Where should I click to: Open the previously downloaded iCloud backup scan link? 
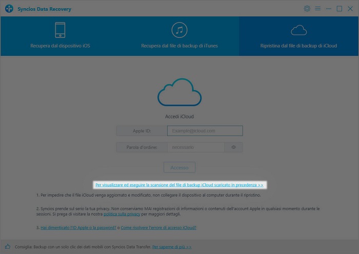point(180,185)
